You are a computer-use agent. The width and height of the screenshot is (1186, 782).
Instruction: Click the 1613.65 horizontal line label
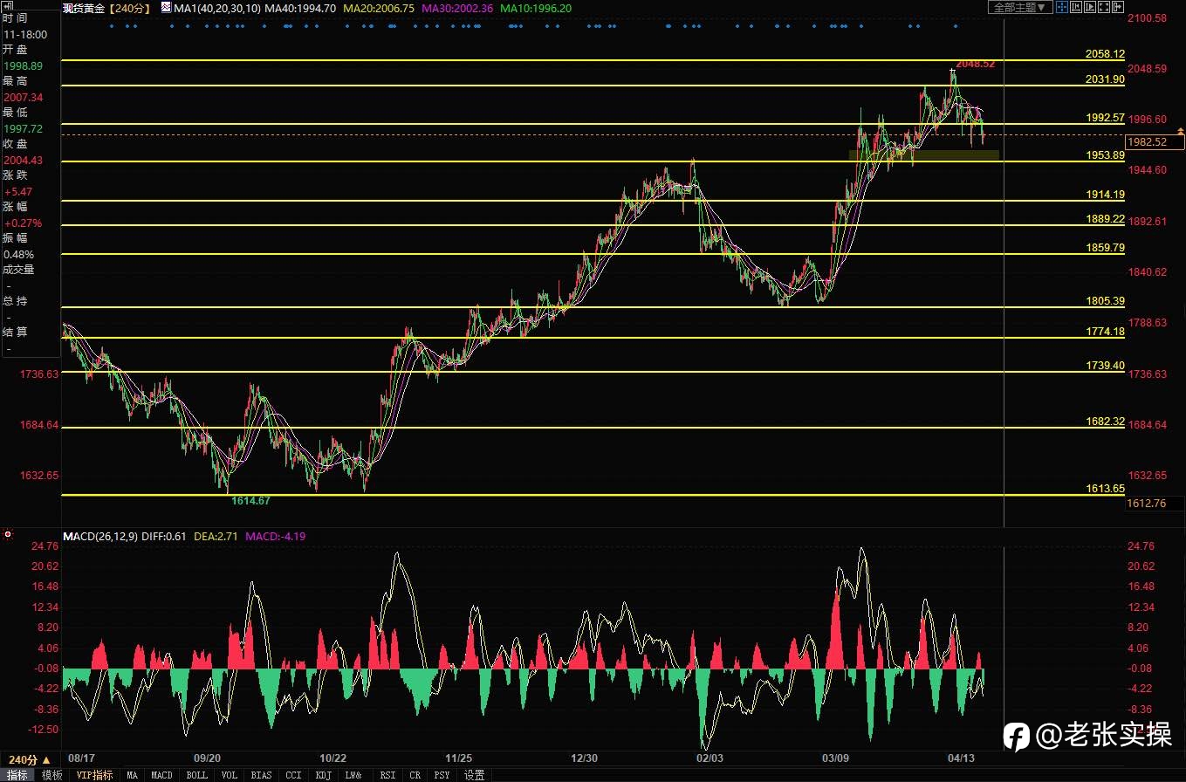pyautogui.click(x=1105, y=489)
